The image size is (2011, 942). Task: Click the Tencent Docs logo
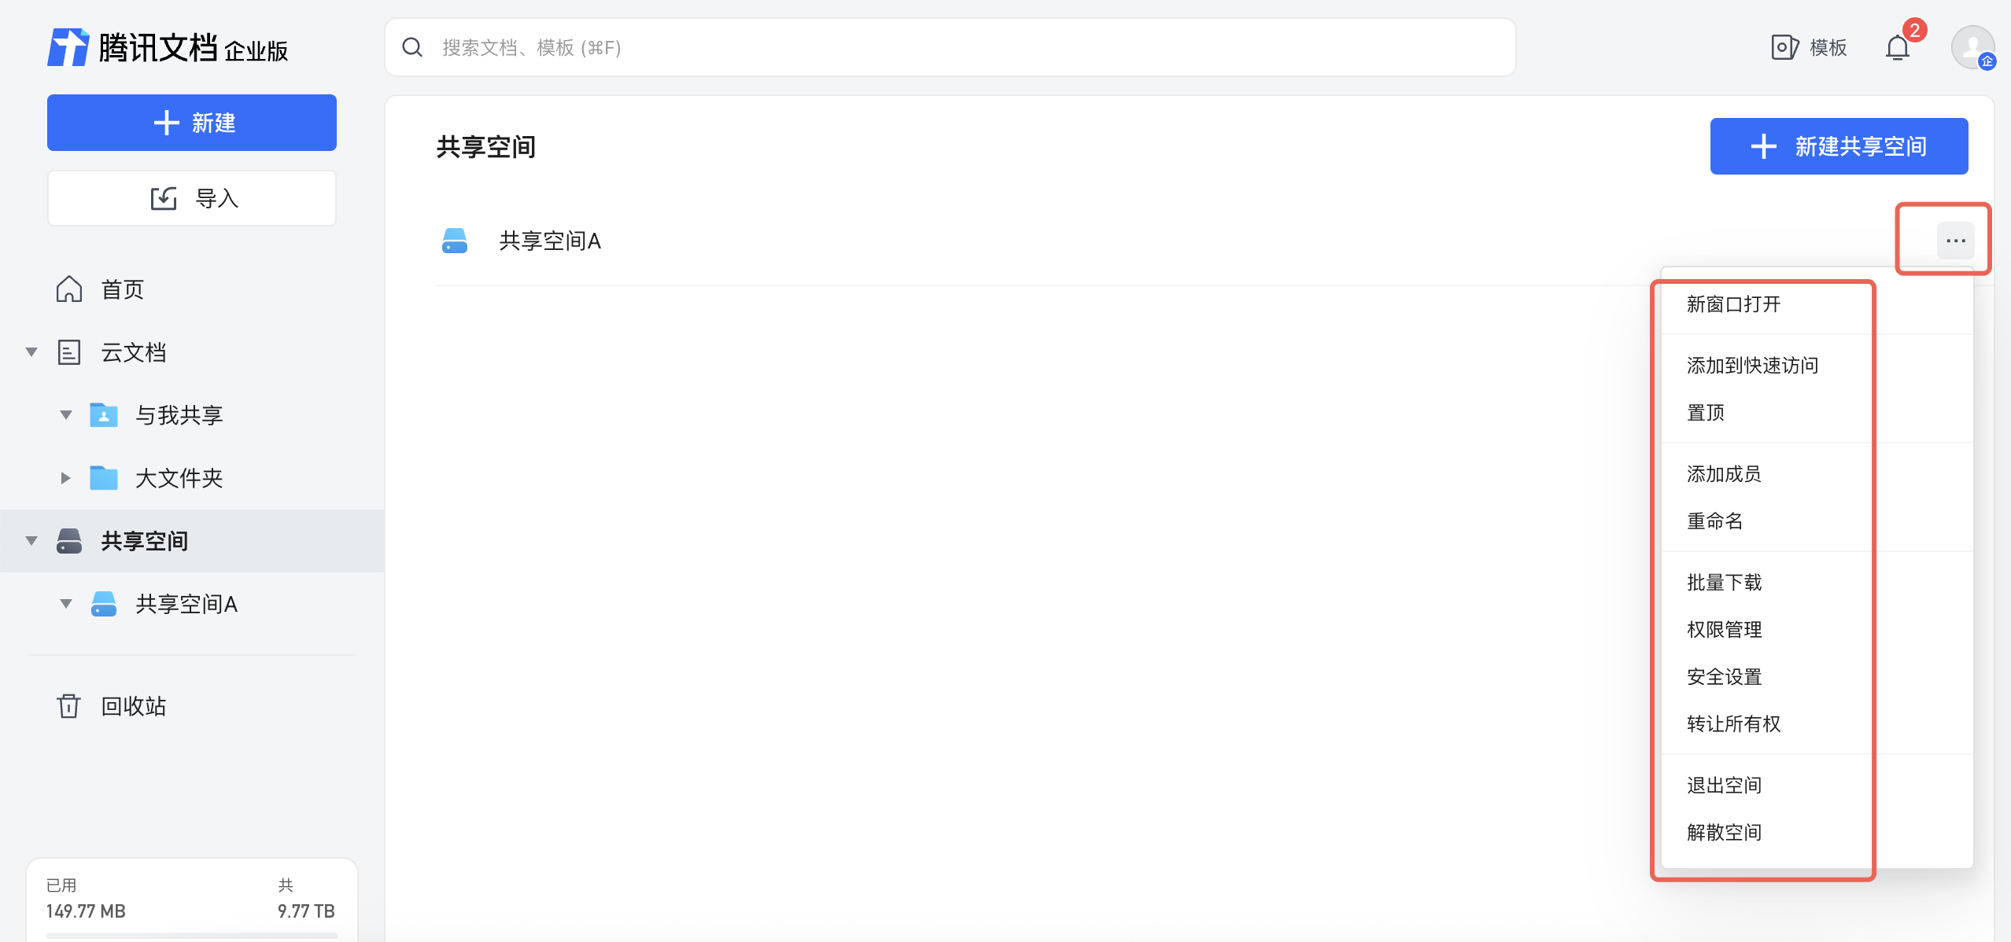68,48
